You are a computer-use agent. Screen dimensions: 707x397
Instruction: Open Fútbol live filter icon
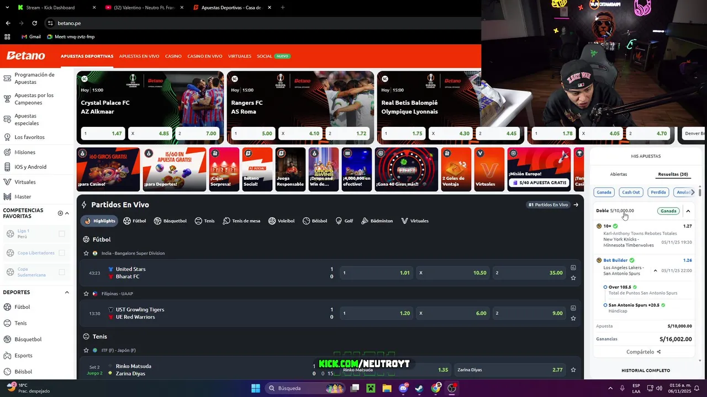pyautogui.click(x=127, y=221)
